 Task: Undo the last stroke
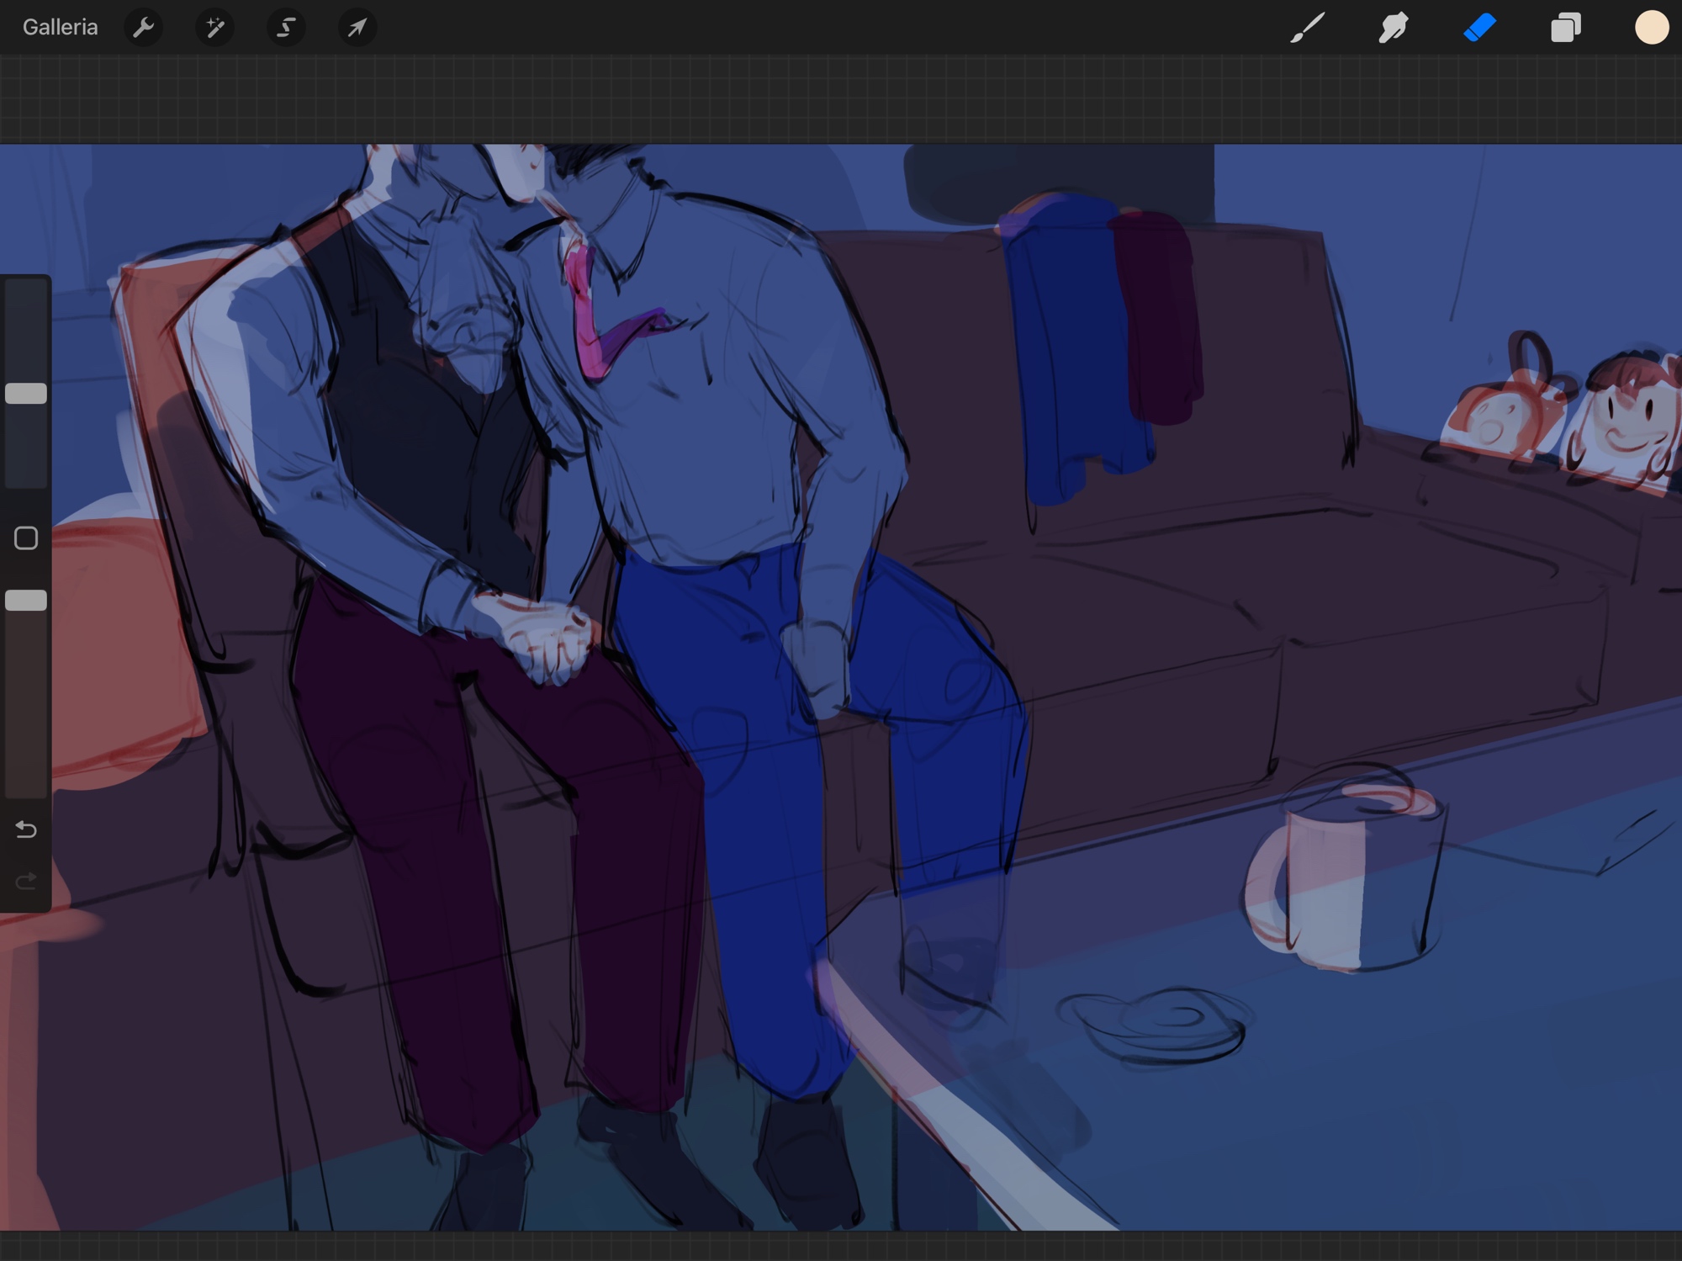pos(26,829)
